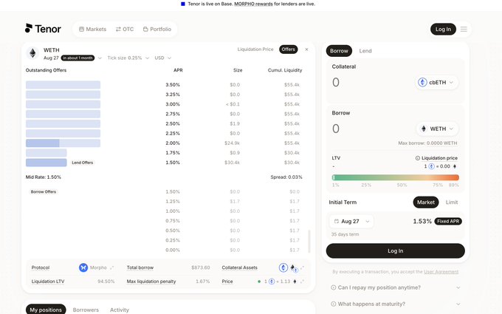Screen dimensions: 502x314
Task: Select Market order type
Action: [426, 202]
